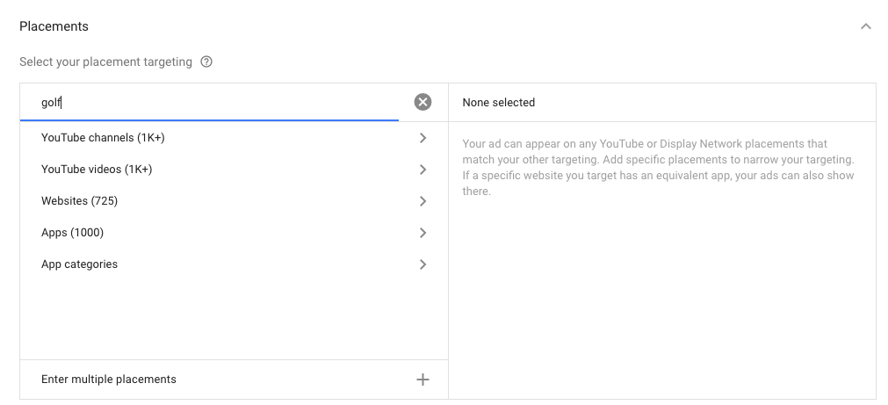Click the None selected header
The image size is (888, 405).
(x=498, y=103)
